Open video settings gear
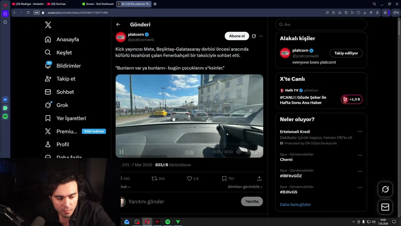This screenshot has width=401, height=226. click(x=248, y=152)
